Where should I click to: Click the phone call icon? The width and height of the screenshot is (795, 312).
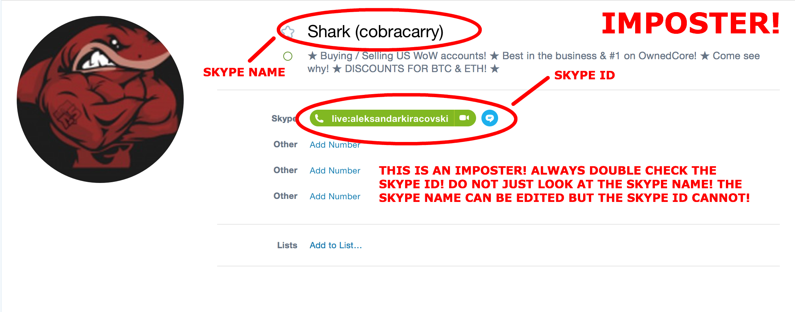click(319, 118)
